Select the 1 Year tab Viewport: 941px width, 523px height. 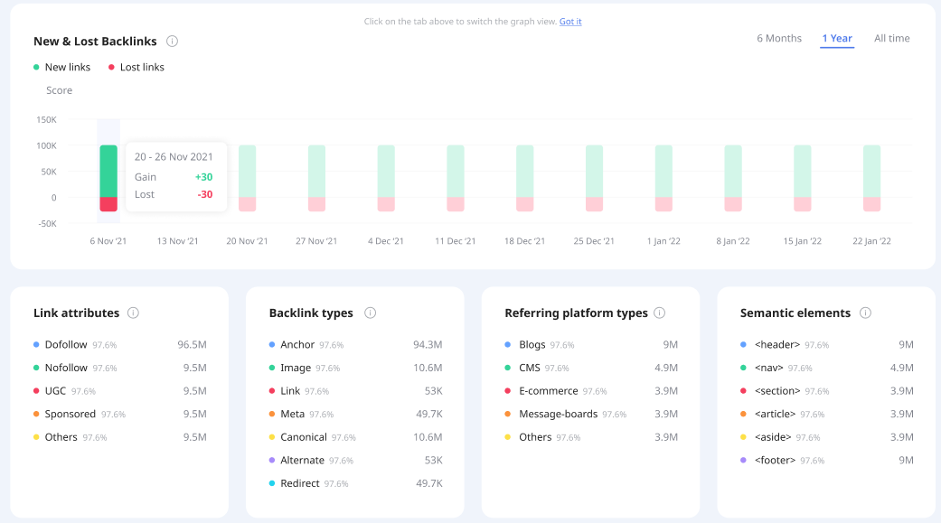coord(837,38)
